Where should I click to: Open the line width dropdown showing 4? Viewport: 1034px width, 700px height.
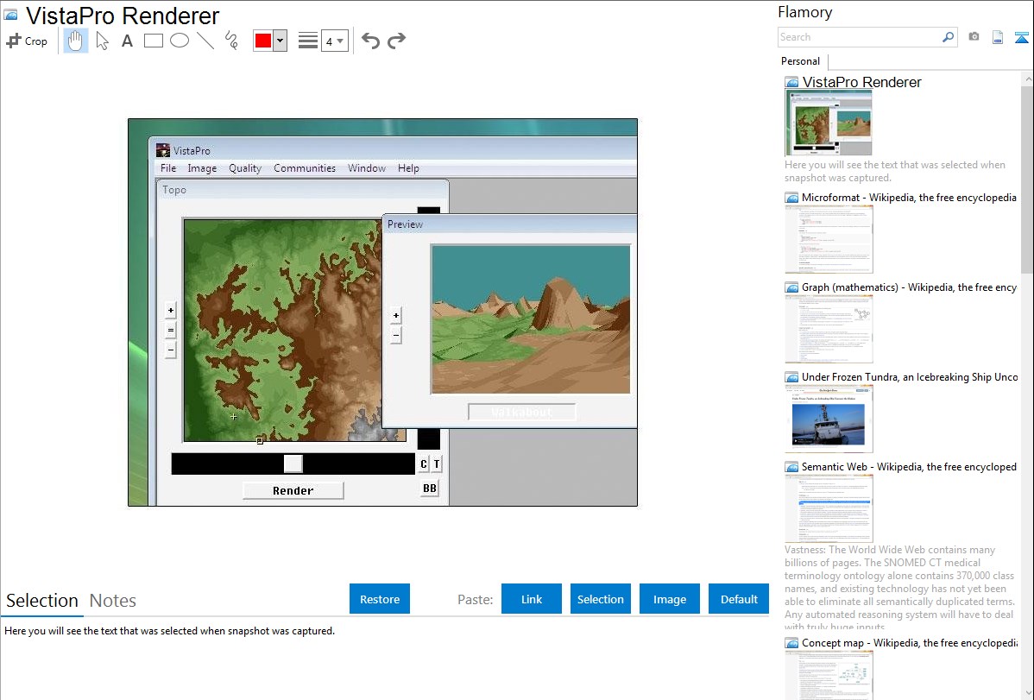click(334, 41)
